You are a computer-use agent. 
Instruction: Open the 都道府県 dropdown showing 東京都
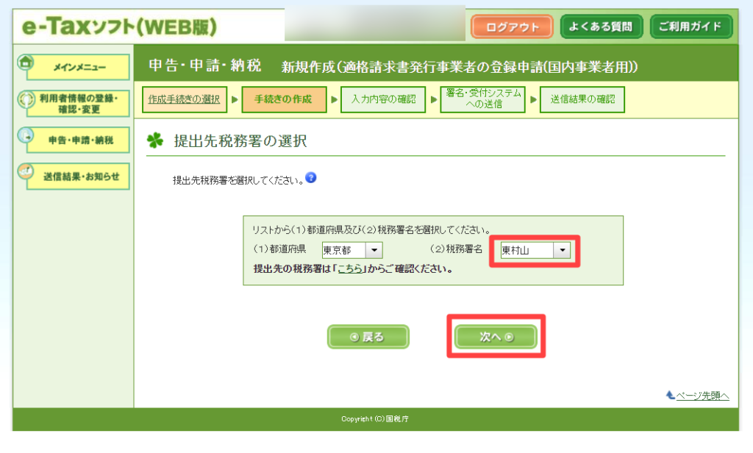click(352, 251)
